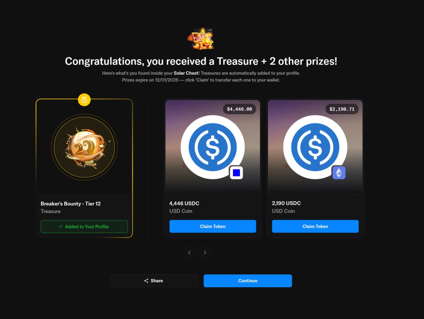Click the share icon beside Share label
Viewport: 424px width, 319px height.
(x=146, y=281)
